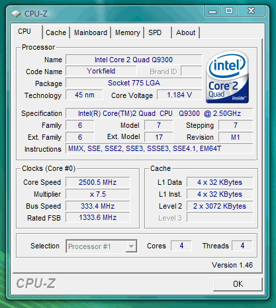
Task: Click the Revision value M1
Action: click(236, 137)
